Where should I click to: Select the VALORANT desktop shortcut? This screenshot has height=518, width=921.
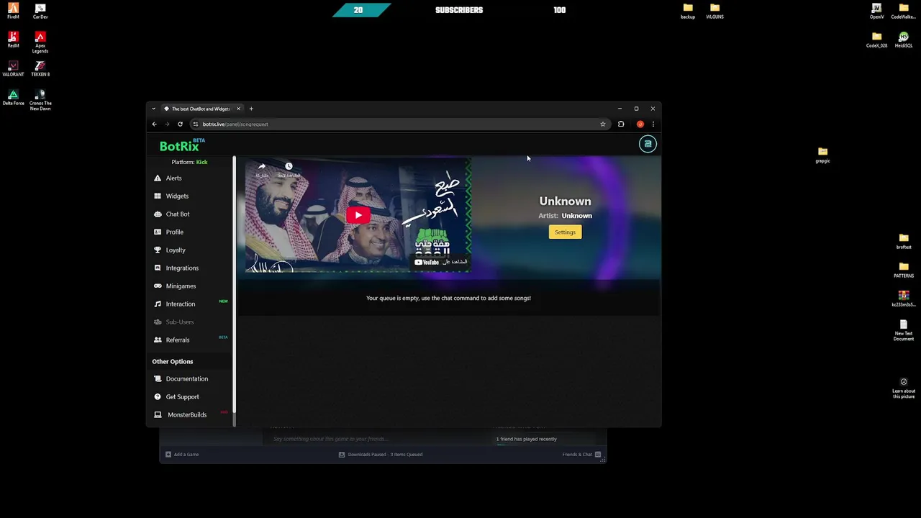tap(13, 69)
